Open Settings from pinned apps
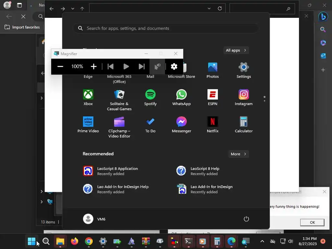Viewport: 332px width, 249px height. [244, 70]
